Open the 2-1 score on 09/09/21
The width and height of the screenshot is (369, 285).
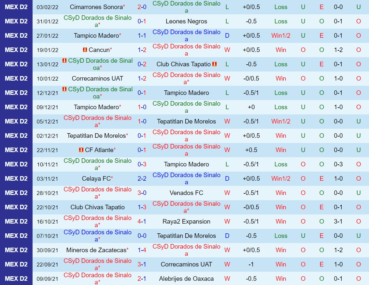click(x=142, y=279)
